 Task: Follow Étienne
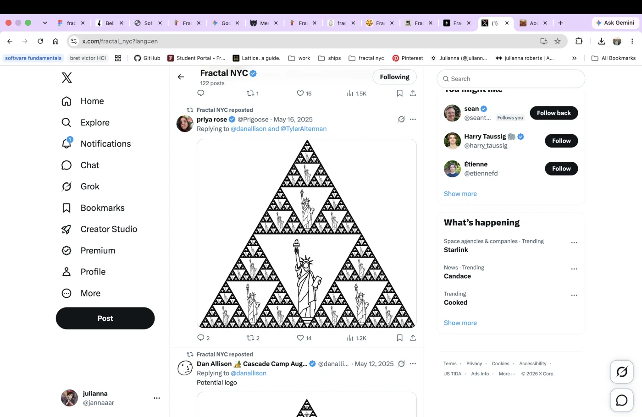click(561, 169)
